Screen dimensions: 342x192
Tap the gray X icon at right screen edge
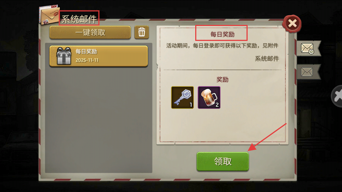coord(337,96)
